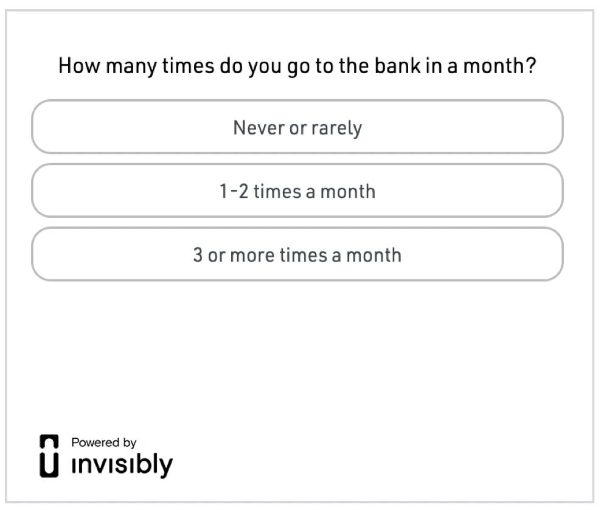Click the "Powered by" label
The image size is (601, 510).
[103, 442]
